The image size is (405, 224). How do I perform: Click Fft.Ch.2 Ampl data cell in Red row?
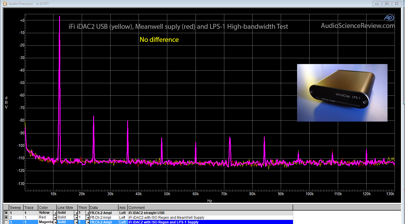tap(104, 218)
